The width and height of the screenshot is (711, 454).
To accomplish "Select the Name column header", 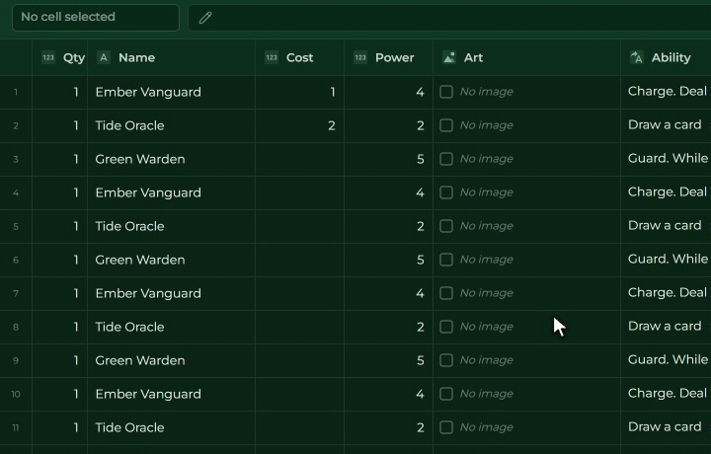I will coord(172,57).
